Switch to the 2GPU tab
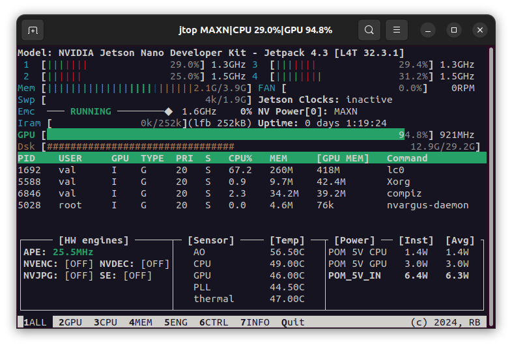This screenshot has height=347, width=512. coord(70,322)
